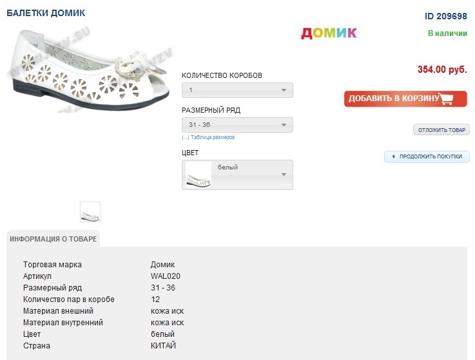Image resolution: width=475 pixels, height=360 pixels.
Task: Click the БАЛЕТКИ ДОМИК product title
Action: pyautogui.click(x=46, y=13)
